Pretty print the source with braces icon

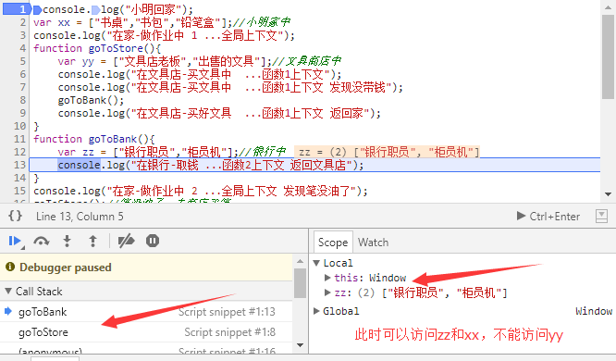(x=16, y=216)
